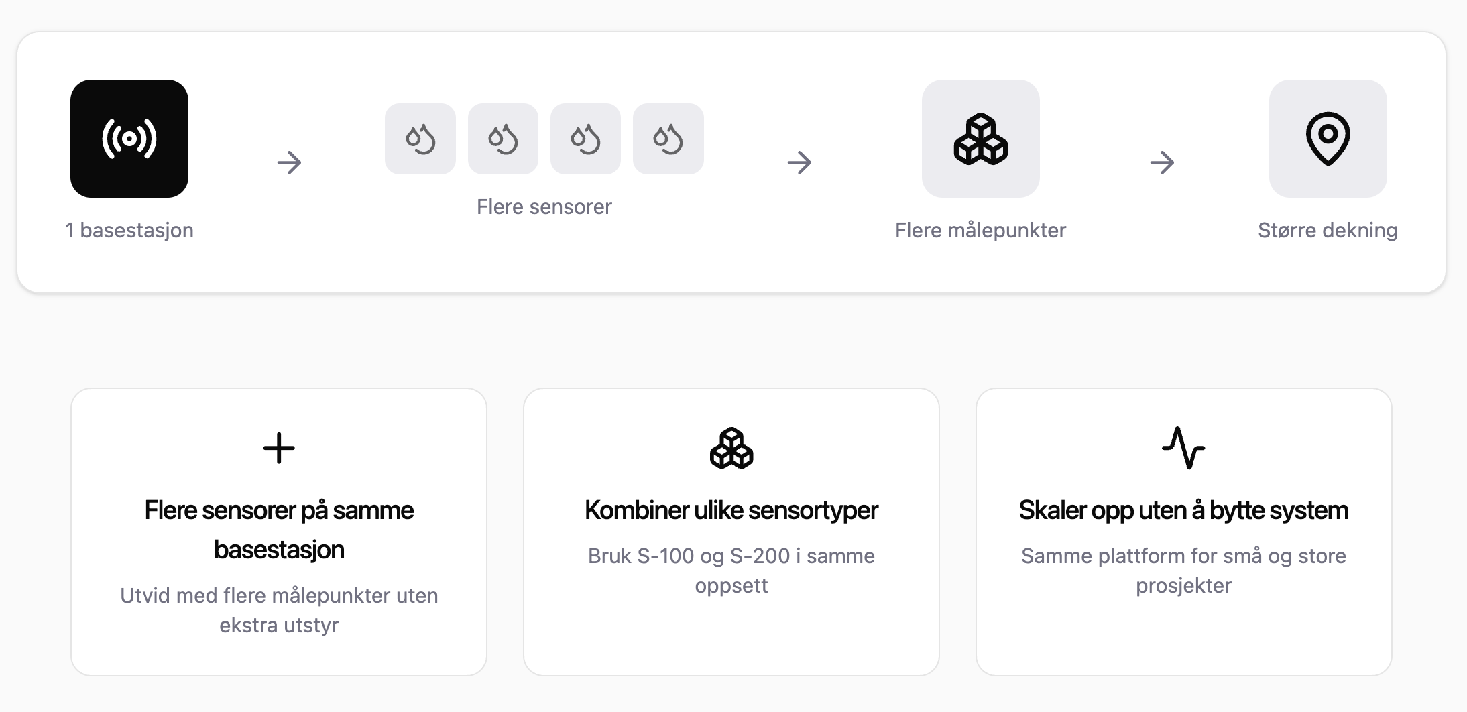Click heading 'Kombiner ulike sensortyper'
1467x712 pixels.
coord(731,510)
